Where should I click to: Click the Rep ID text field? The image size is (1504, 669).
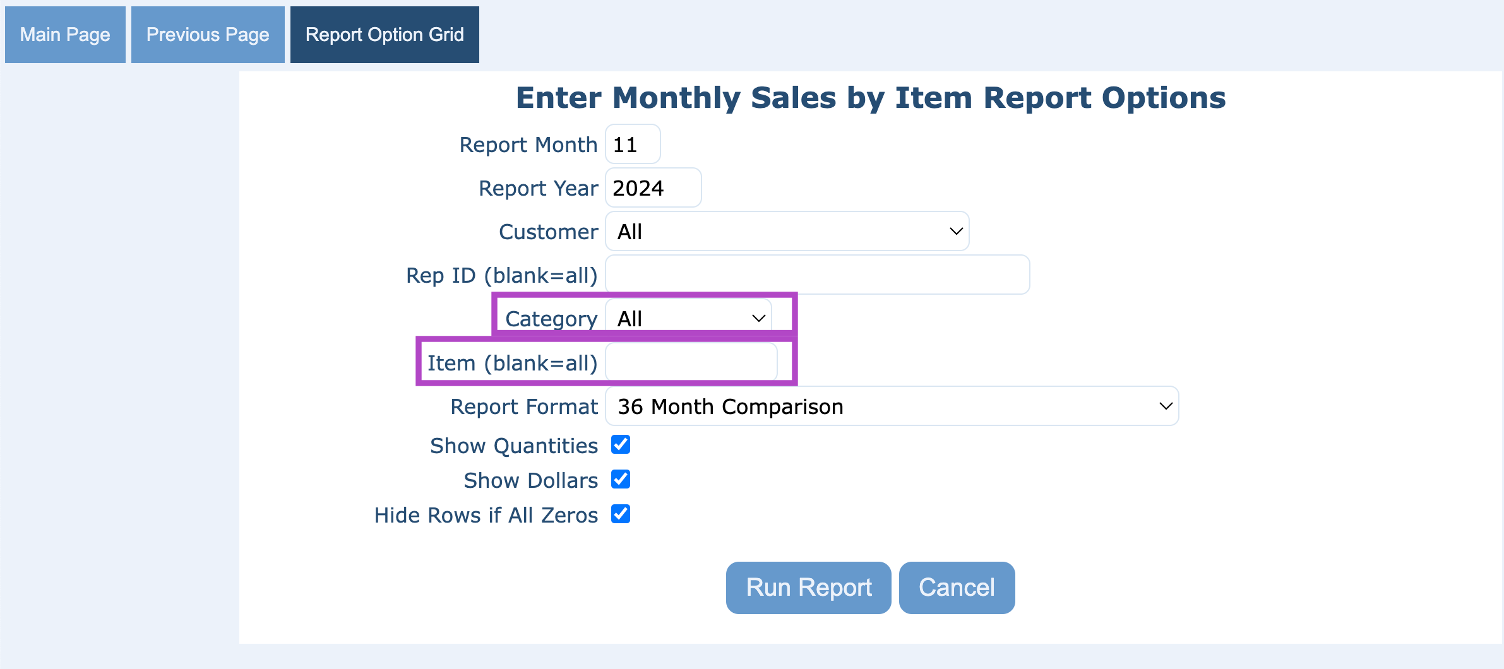pyautogui.click(x=817, y=275)
